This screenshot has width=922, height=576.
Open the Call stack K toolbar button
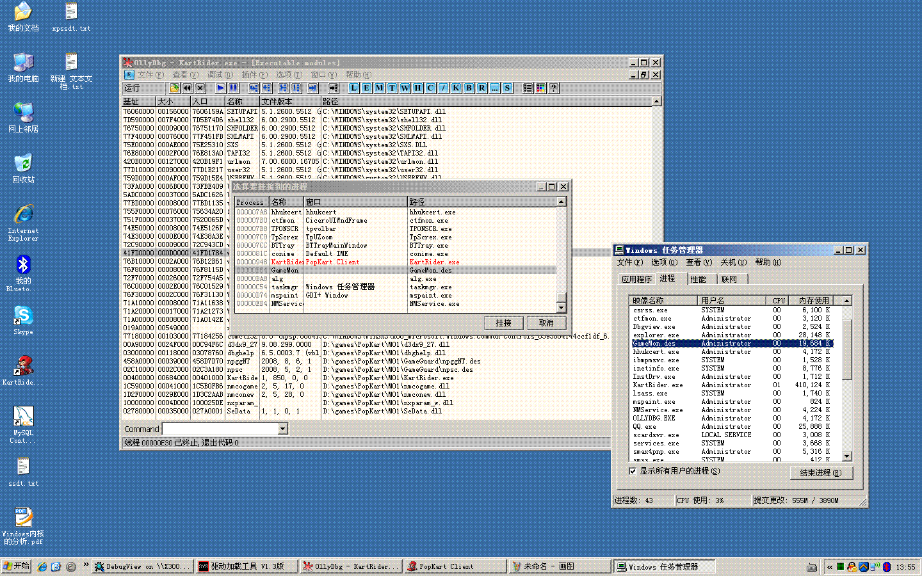point(456,88)
